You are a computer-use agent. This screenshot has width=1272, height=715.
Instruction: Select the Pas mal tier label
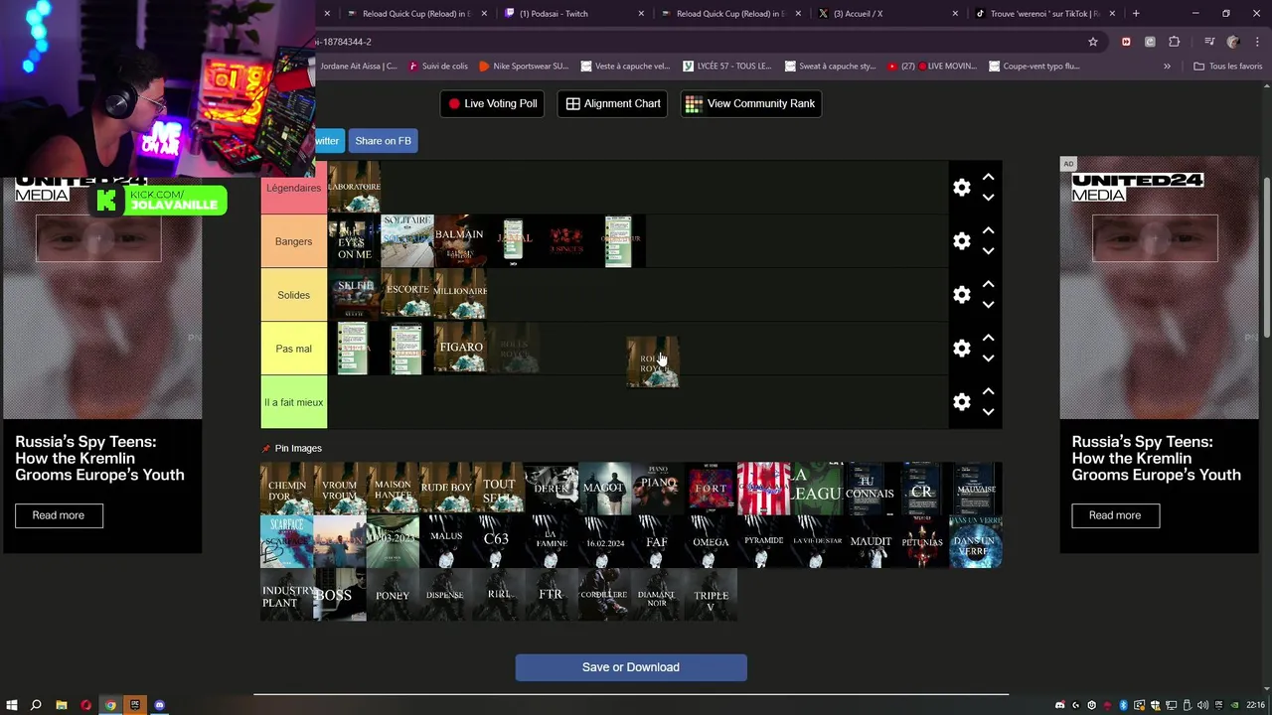[293, 349]
